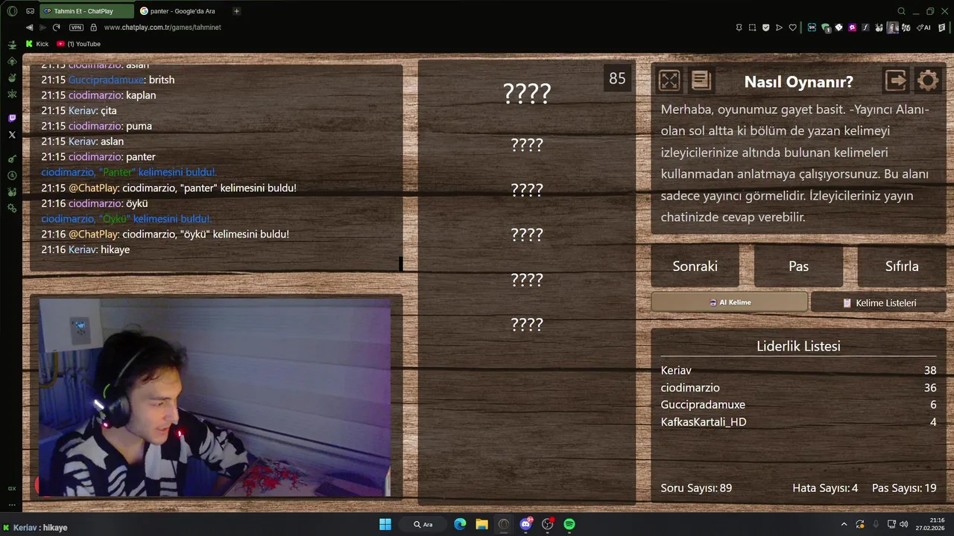Click the chat line 'ciodimarzio: öykü'
Image resolution: width=954 pixels, height=536 pixels.
point(95,203)
